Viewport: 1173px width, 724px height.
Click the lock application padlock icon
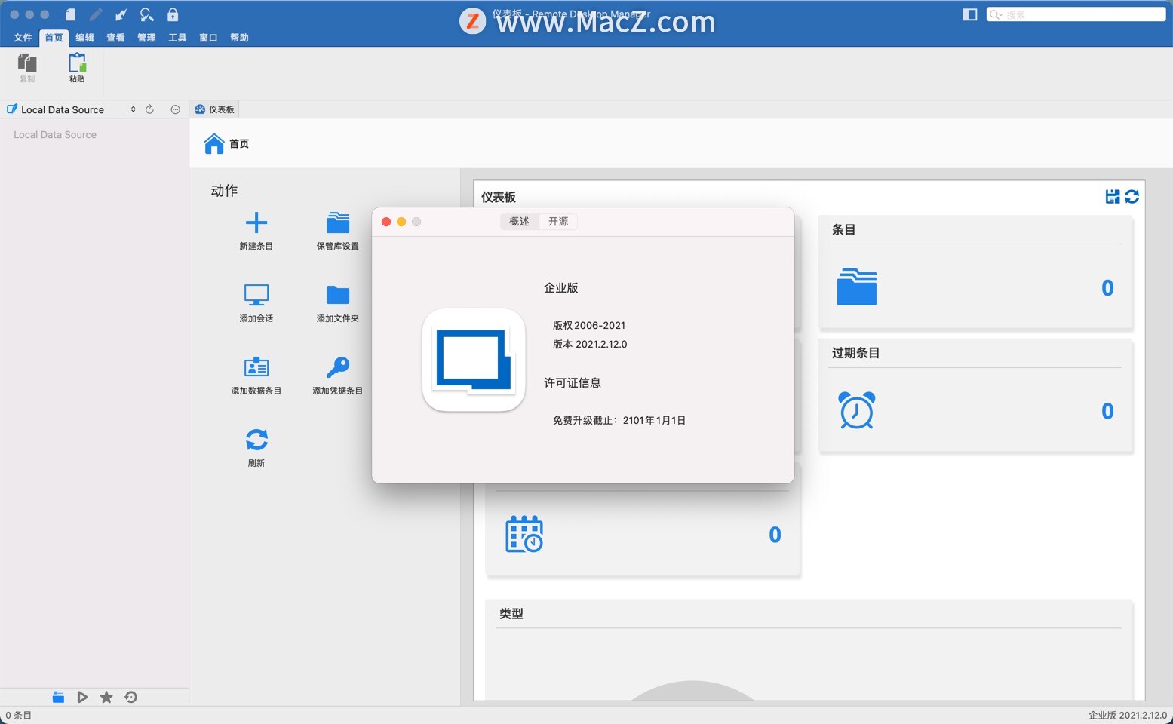point(173,14)
